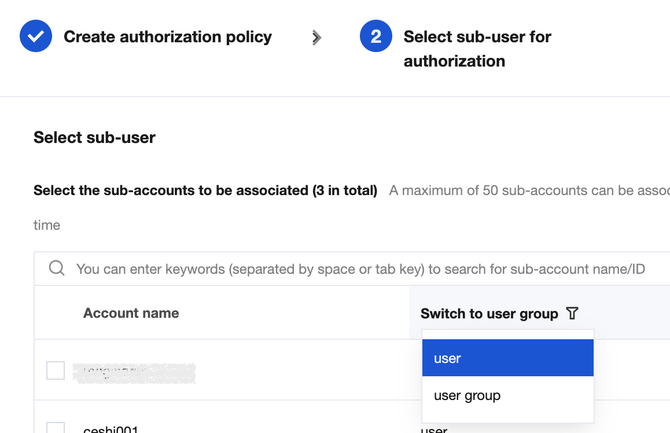Screen dimensions: 670x433
Task: Click the ceshi001 account name
Action: pyautogui.click(x=110, y=429)
